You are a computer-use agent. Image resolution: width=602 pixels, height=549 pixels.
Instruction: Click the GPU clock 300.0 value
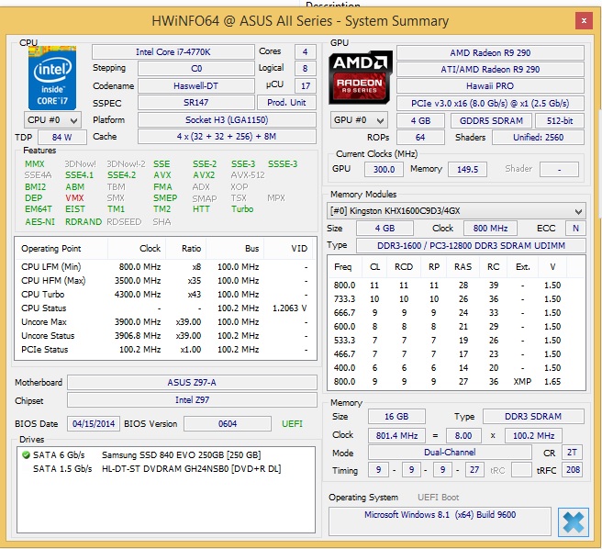click(x=384, y=170)
